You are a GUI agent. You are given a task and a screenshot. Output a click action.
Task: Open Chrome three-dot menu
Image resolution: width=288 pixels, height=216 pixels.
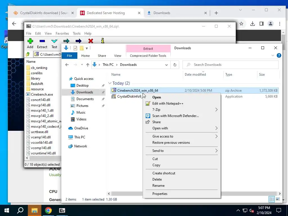point(280,24)
